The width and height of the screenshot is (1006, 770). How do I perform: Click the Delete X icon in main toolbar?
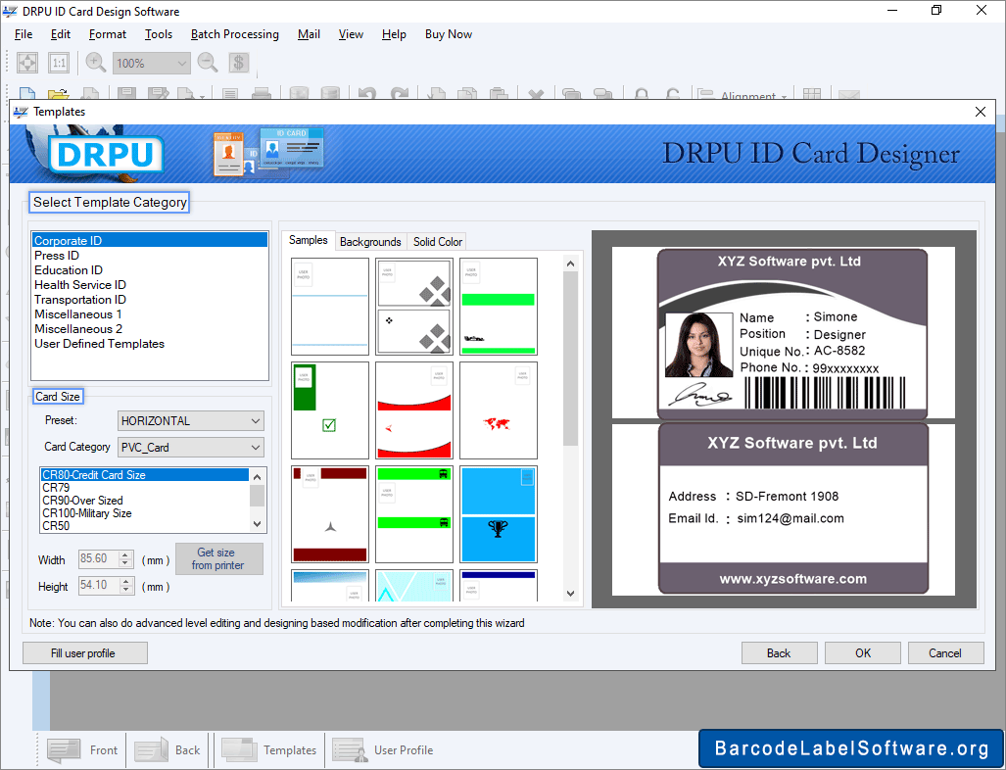pyautogui.click(x=536, y=95)
